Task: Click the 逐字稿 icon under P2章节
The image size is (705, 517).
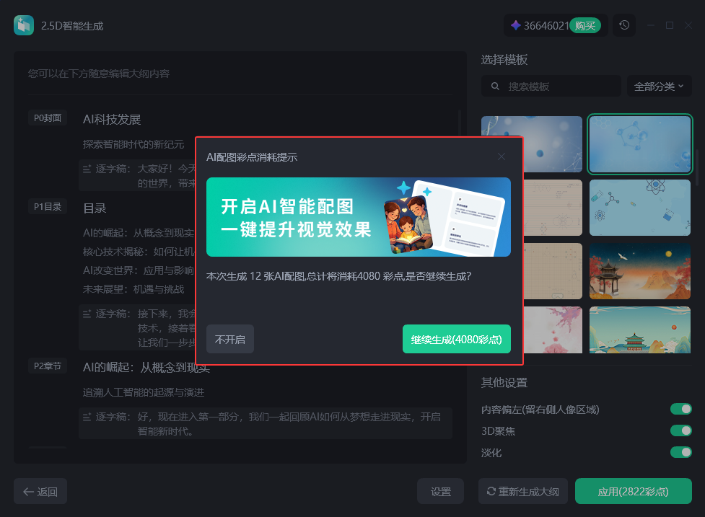Action: pyautogui.click(x=87, y=417)
